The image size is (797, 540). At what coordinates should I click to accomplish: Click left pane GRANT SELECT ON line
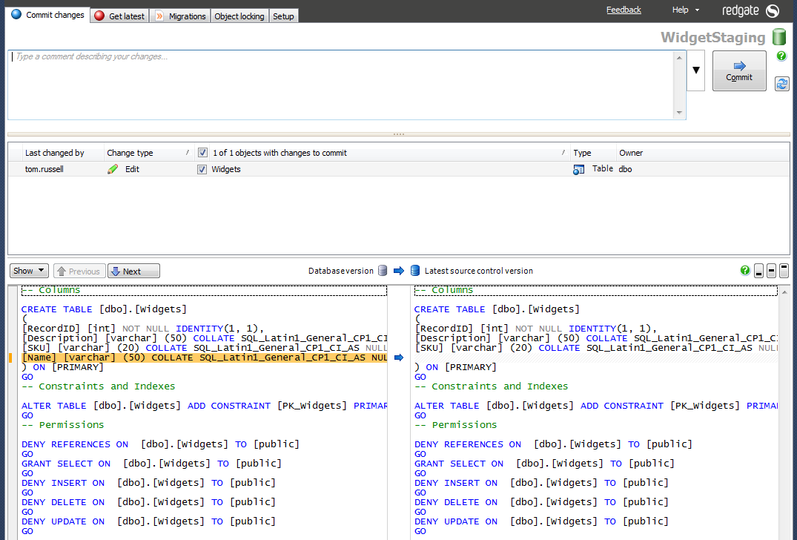click(x=151, y=464)
